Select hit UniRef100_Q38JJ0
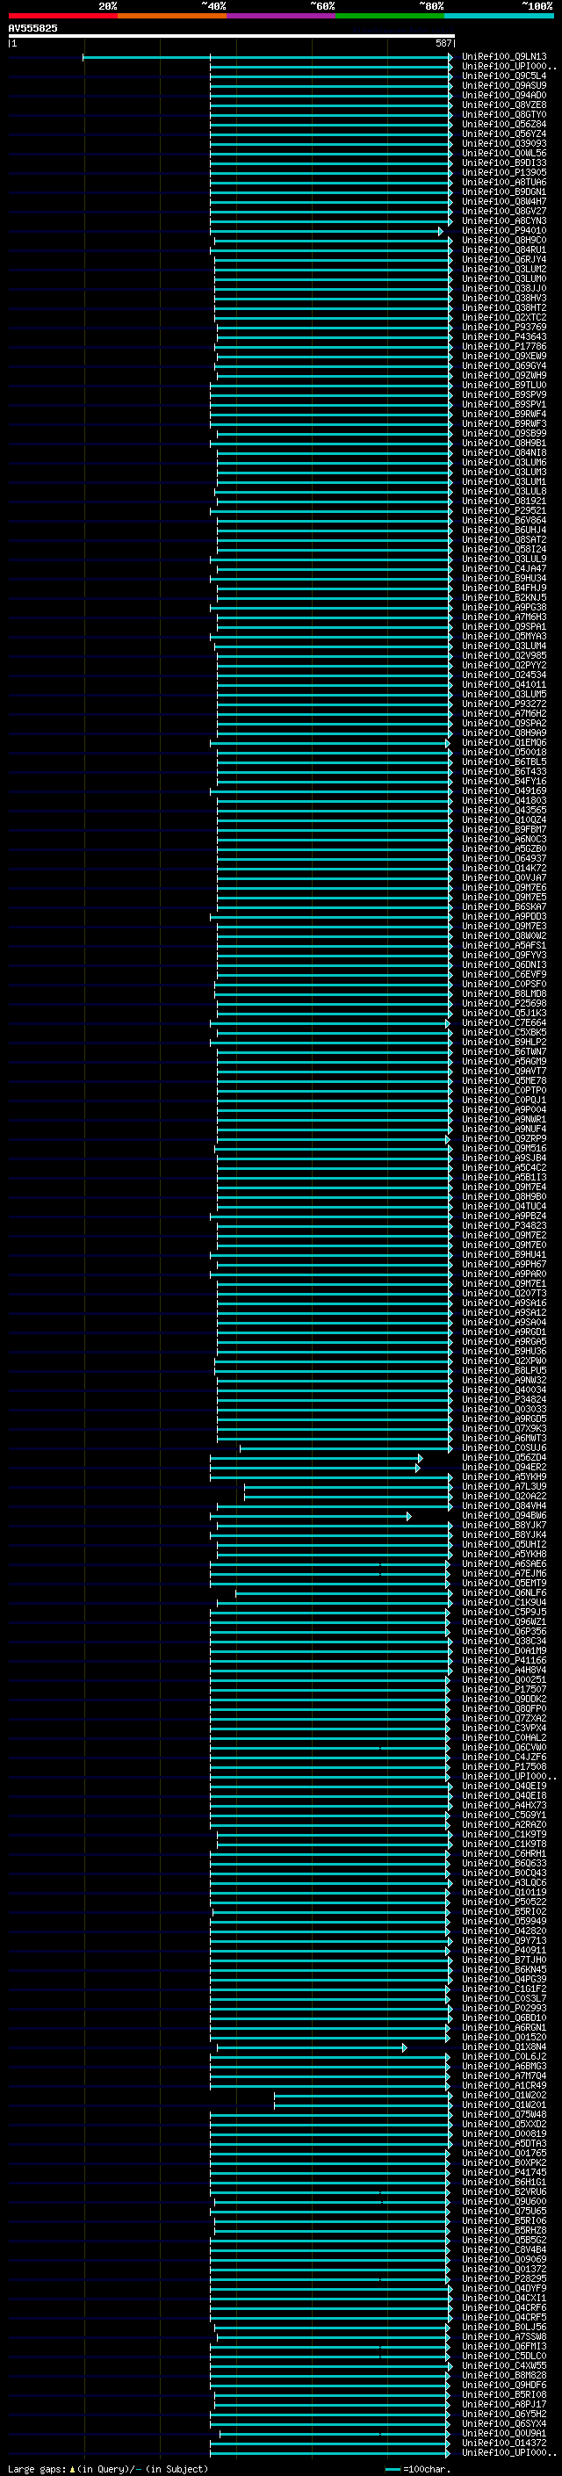 point(504,288)
